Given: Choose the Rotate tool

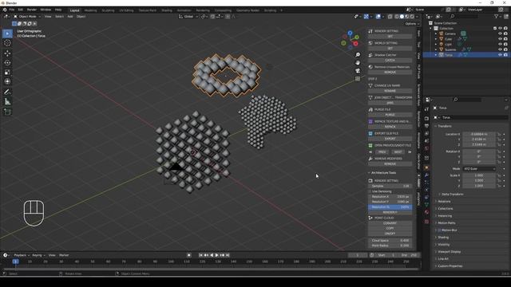Looking at the screenshot, I should (x=7, y=62).
